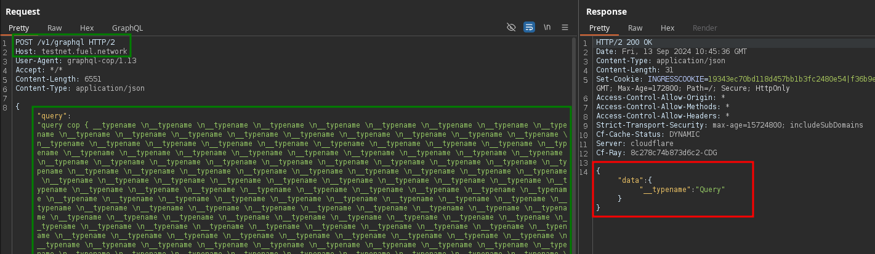Toggle the hidden-characters eye icon

tap(510, 28)
